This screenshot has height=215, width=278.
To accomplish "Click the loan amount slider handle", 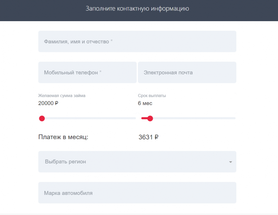I will 42,118.
